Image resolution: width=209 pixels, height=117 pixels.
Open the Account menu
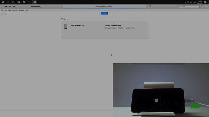(21, 10)
